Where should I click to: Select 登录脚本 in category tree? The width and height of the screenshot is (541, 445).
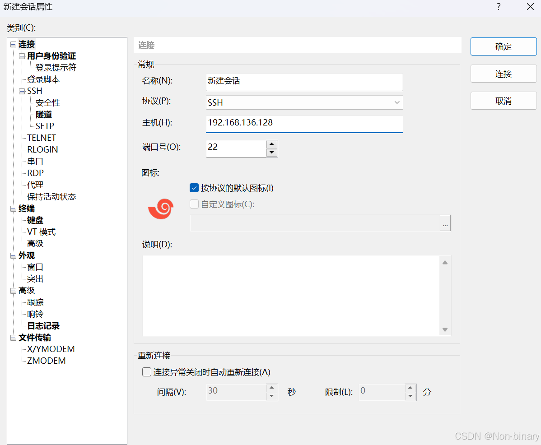(x=43, y=79)
